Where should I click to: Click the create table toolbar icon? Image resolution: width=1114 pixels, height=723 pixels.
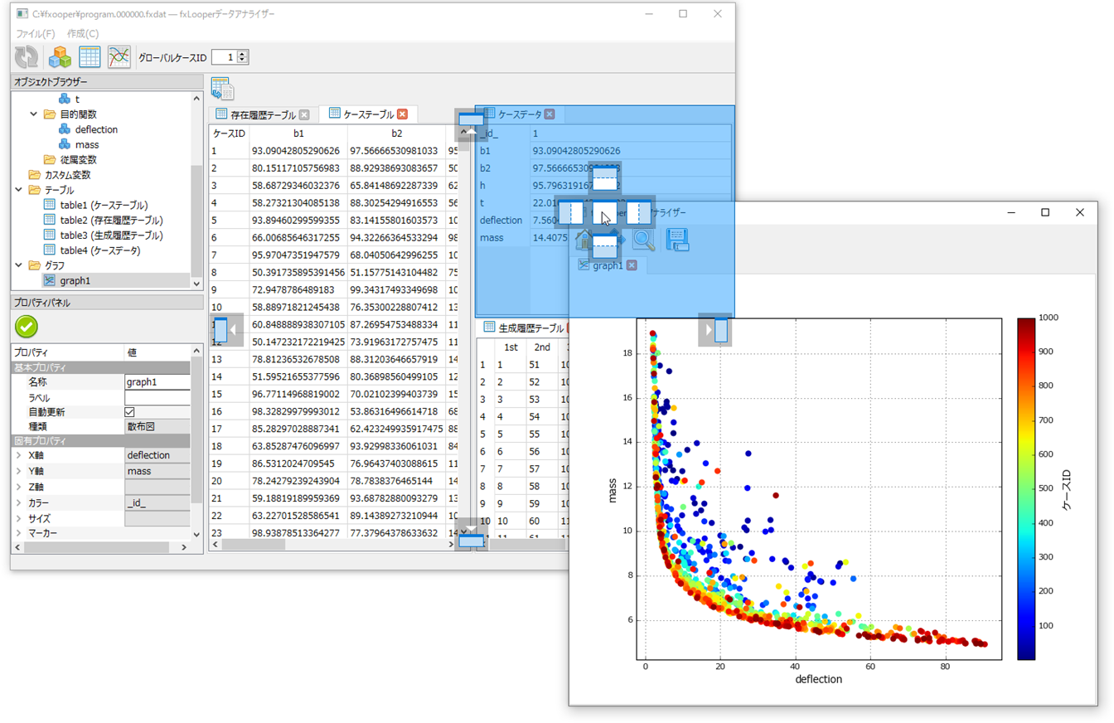[x=90, y=56]
